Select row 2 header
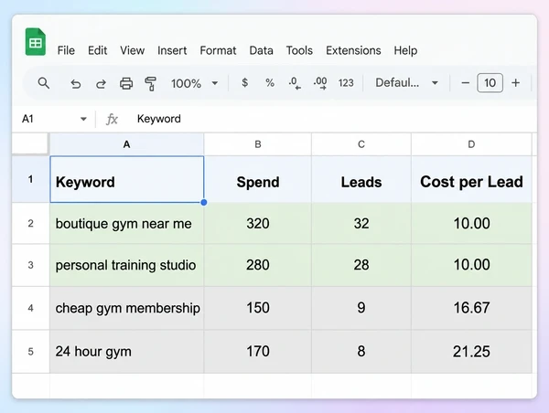Image resolution: width=549 pixels, height=413 pixels. pyautogui.click(x=30, y=223)
